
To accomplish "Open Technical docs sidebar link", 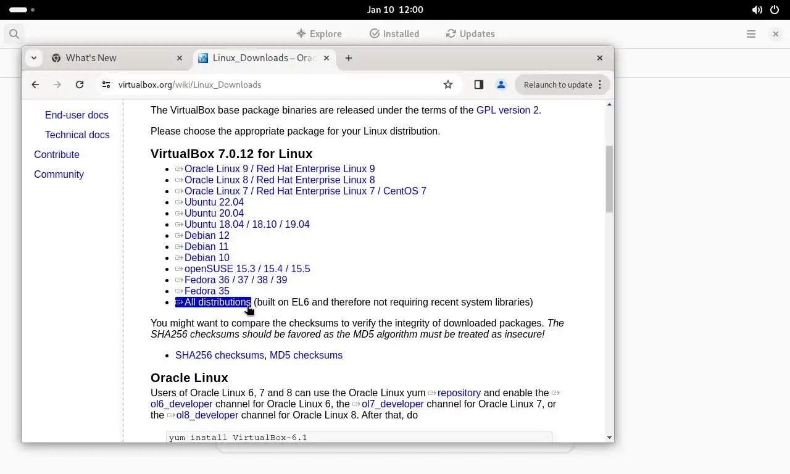I will (x=77, y=135).
